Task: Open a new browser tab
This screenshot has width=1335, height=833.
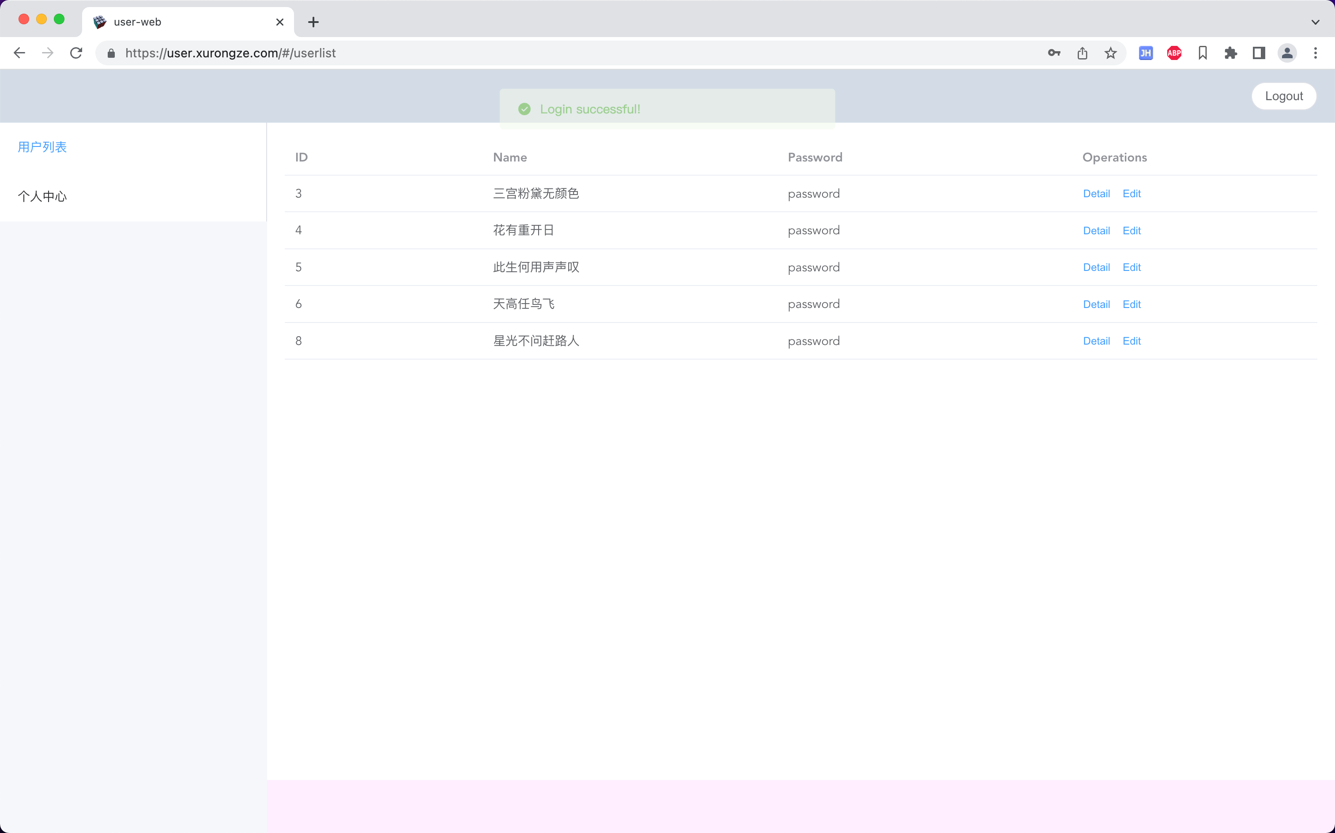Action: click(x=313, y=22)
